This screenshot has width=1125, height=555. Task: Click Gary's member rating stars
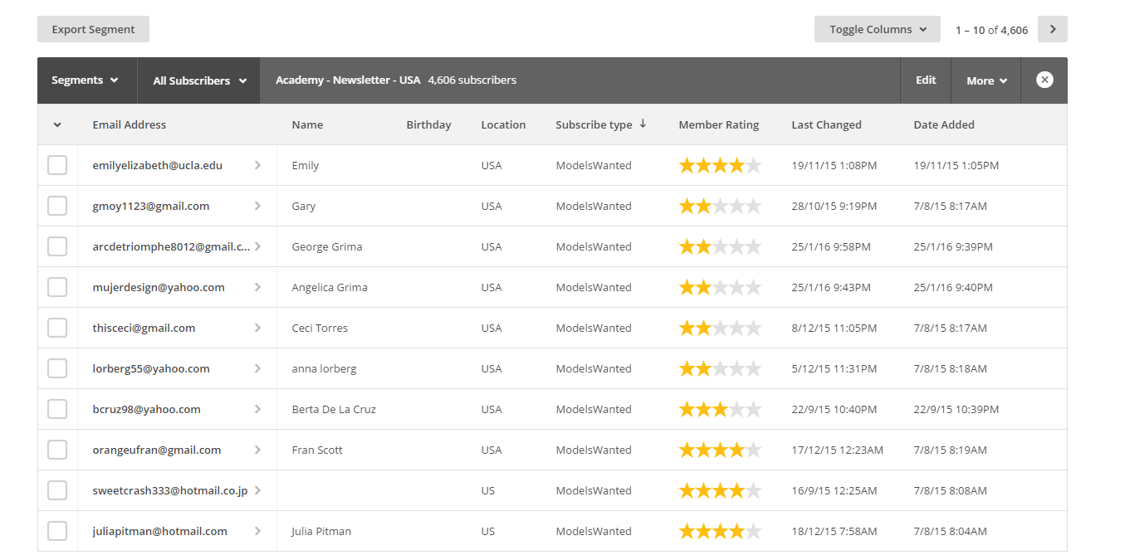[720, 206]
